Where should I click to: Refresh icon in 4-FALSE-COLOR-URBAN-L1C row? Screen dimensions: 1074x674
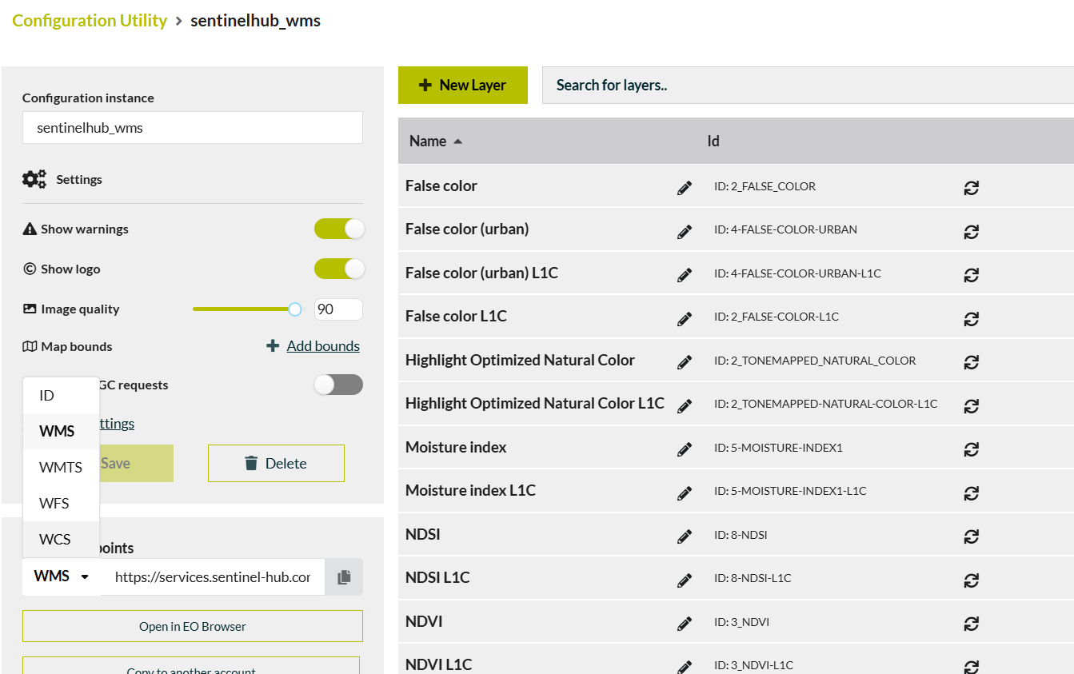click(x=972, y=275)
